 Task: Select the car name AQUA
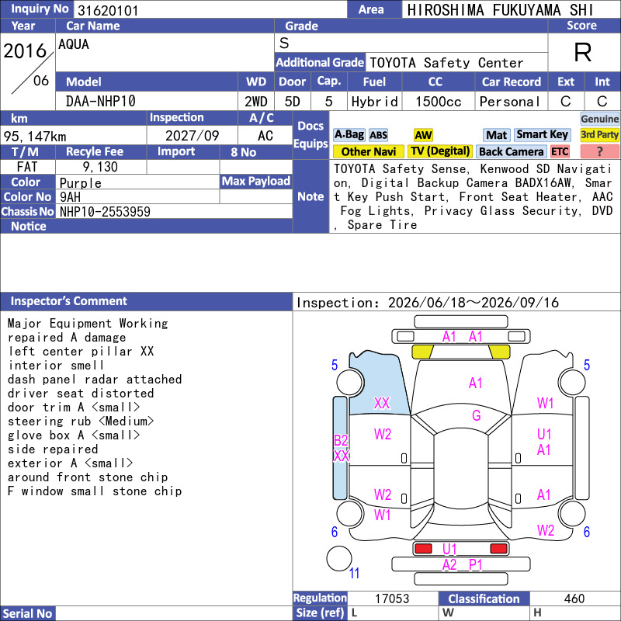74,44
